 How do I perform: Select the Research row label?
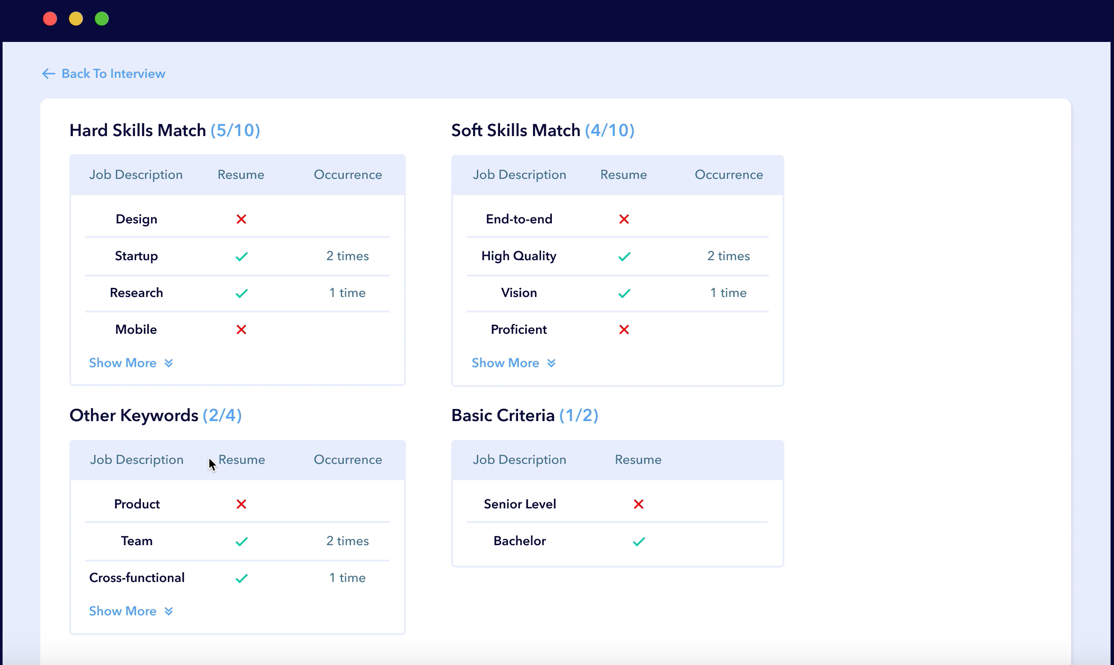click(x=136, y=293)
